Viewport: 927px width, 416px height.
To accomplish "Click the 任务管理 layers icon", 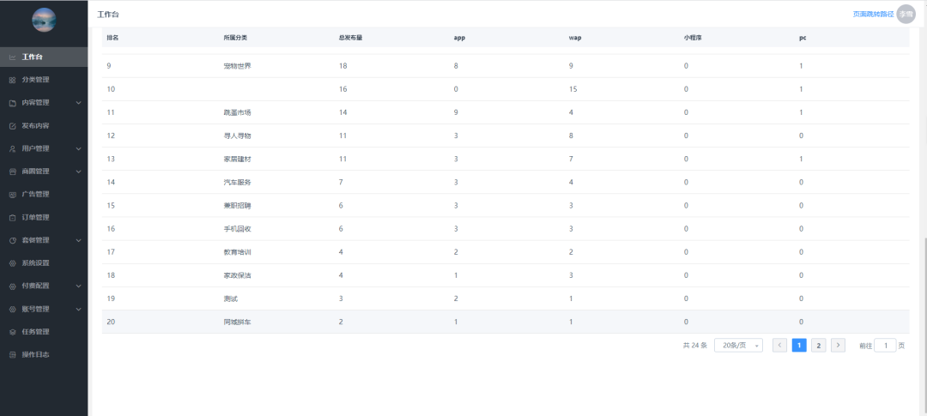I will tap(12, 332).
